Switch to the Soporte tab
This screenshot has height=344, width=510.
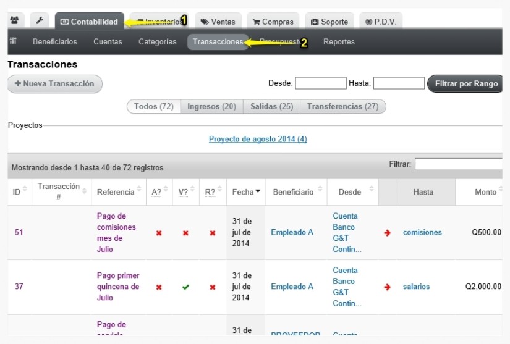(329, 22)
